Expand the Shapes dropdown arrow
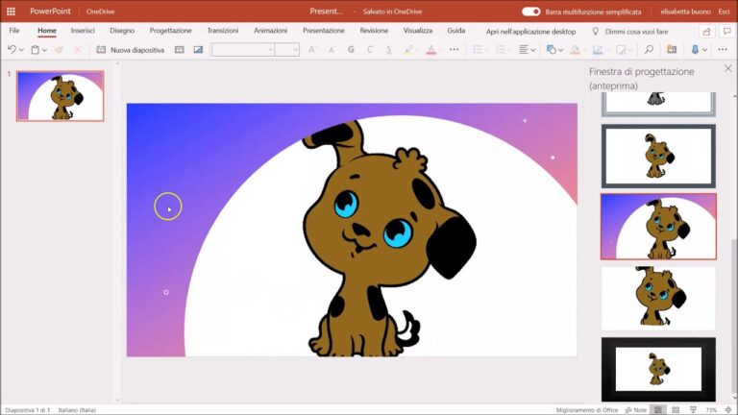738x415 pixels. pyautogui.click(x=561, y=50)
